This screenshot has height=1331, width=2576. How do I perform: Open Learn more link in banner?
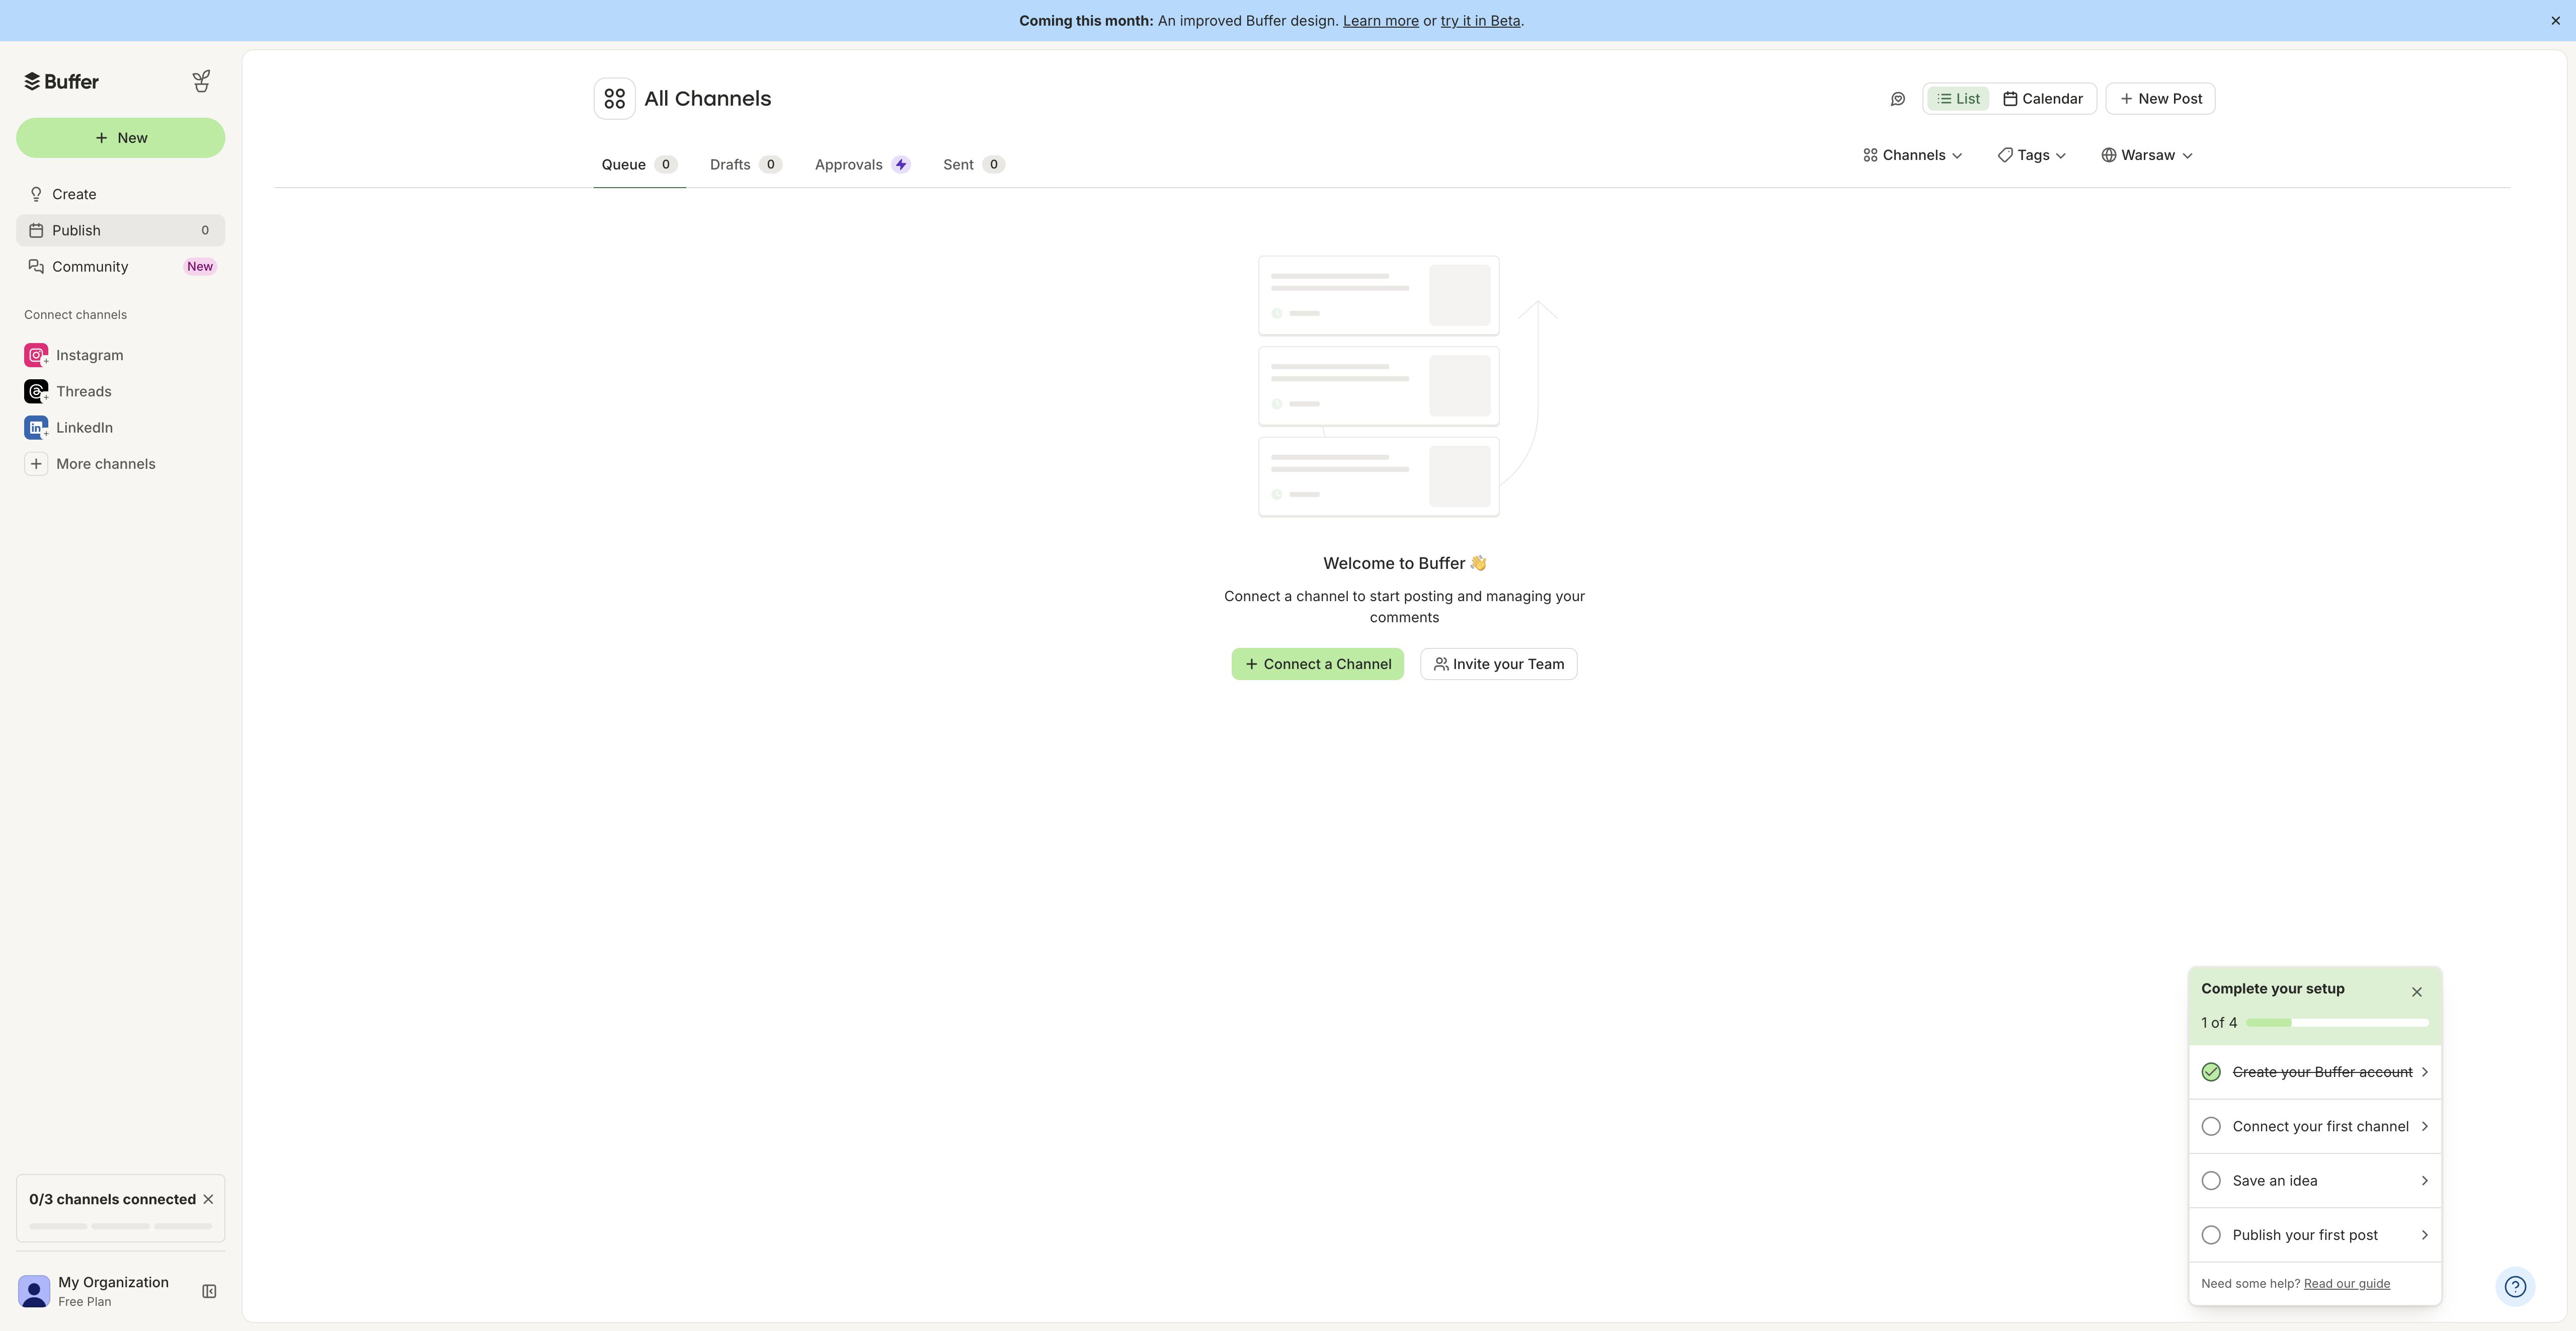[1380, 21]
